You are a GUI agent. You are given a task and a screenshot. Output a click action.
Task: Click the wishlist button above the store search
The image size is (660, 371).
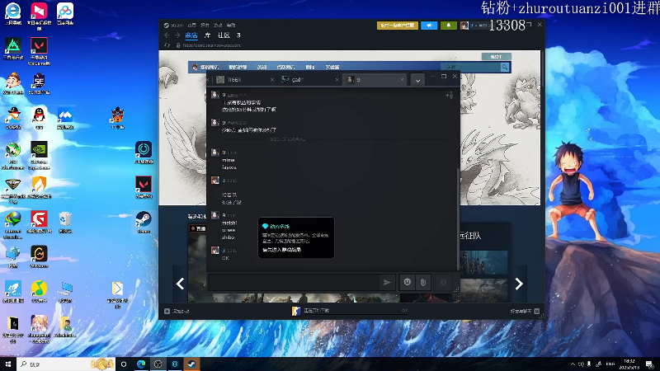(x=497, y=56)
